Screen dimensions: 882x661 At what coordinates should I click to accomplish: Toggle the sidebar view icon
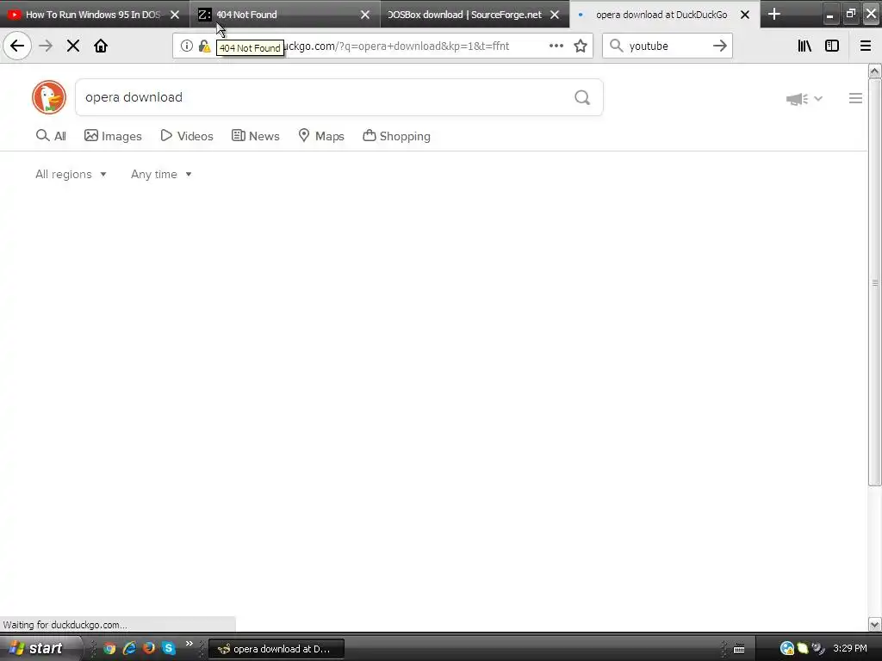click(x=832, y=46)
